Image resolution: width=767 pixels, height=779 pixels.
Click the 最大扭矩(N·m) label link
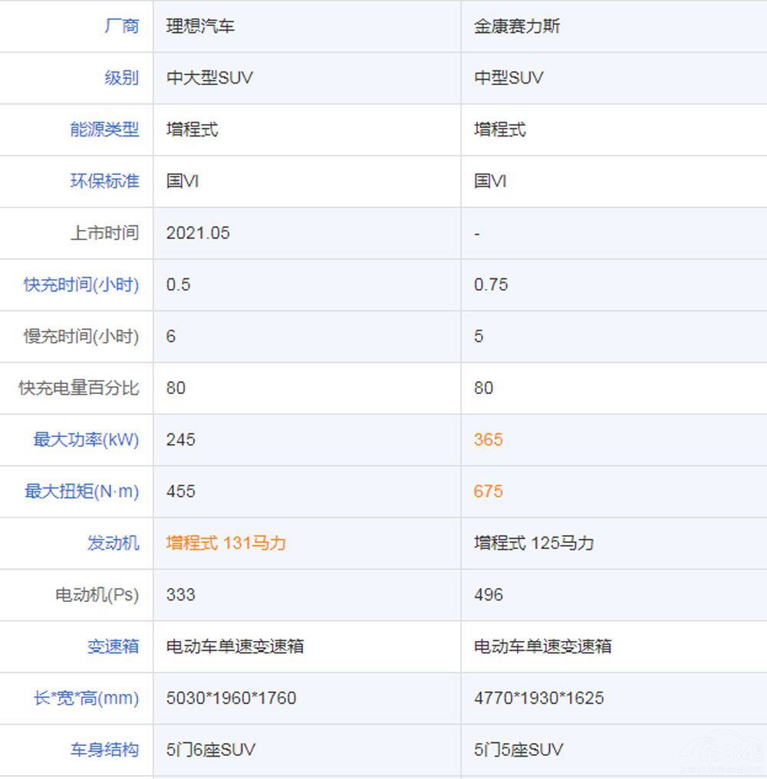[x=81, y=491]
